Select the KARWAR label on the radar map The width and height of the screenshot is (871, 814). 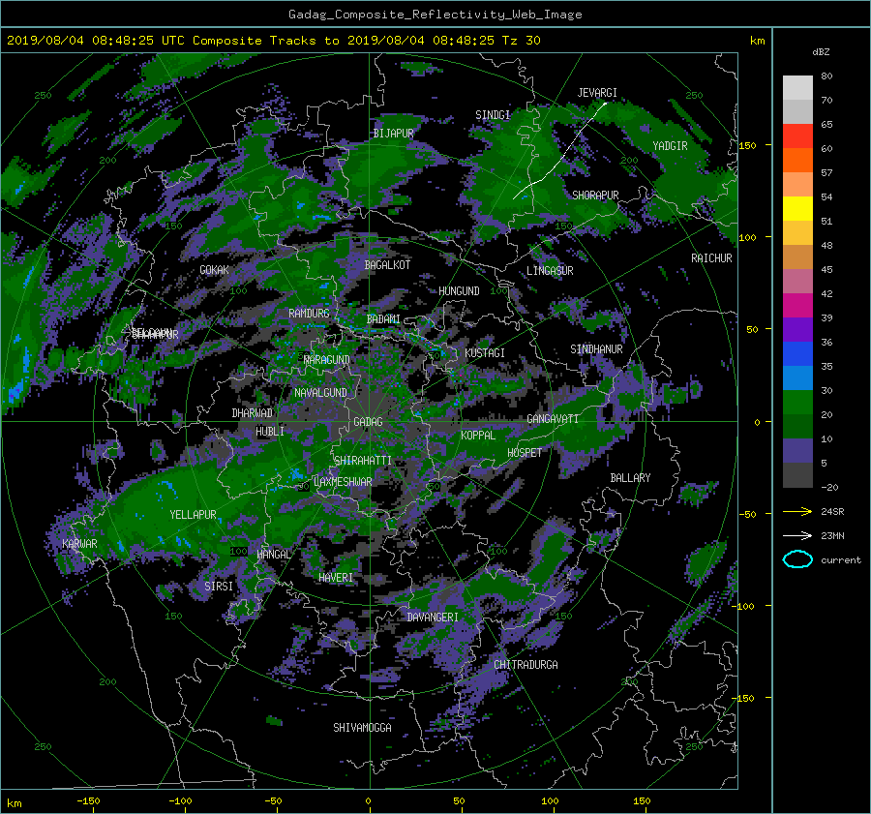[79, 544]
